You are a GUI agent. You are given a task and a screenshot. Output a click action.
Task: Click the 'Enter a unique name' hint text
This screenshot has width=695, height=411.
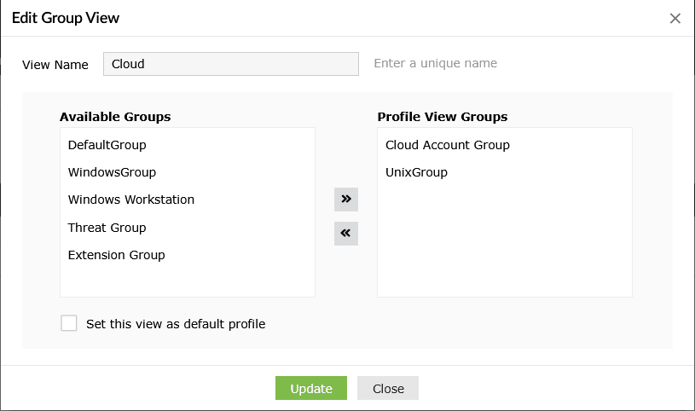click(x=436, y=63)
